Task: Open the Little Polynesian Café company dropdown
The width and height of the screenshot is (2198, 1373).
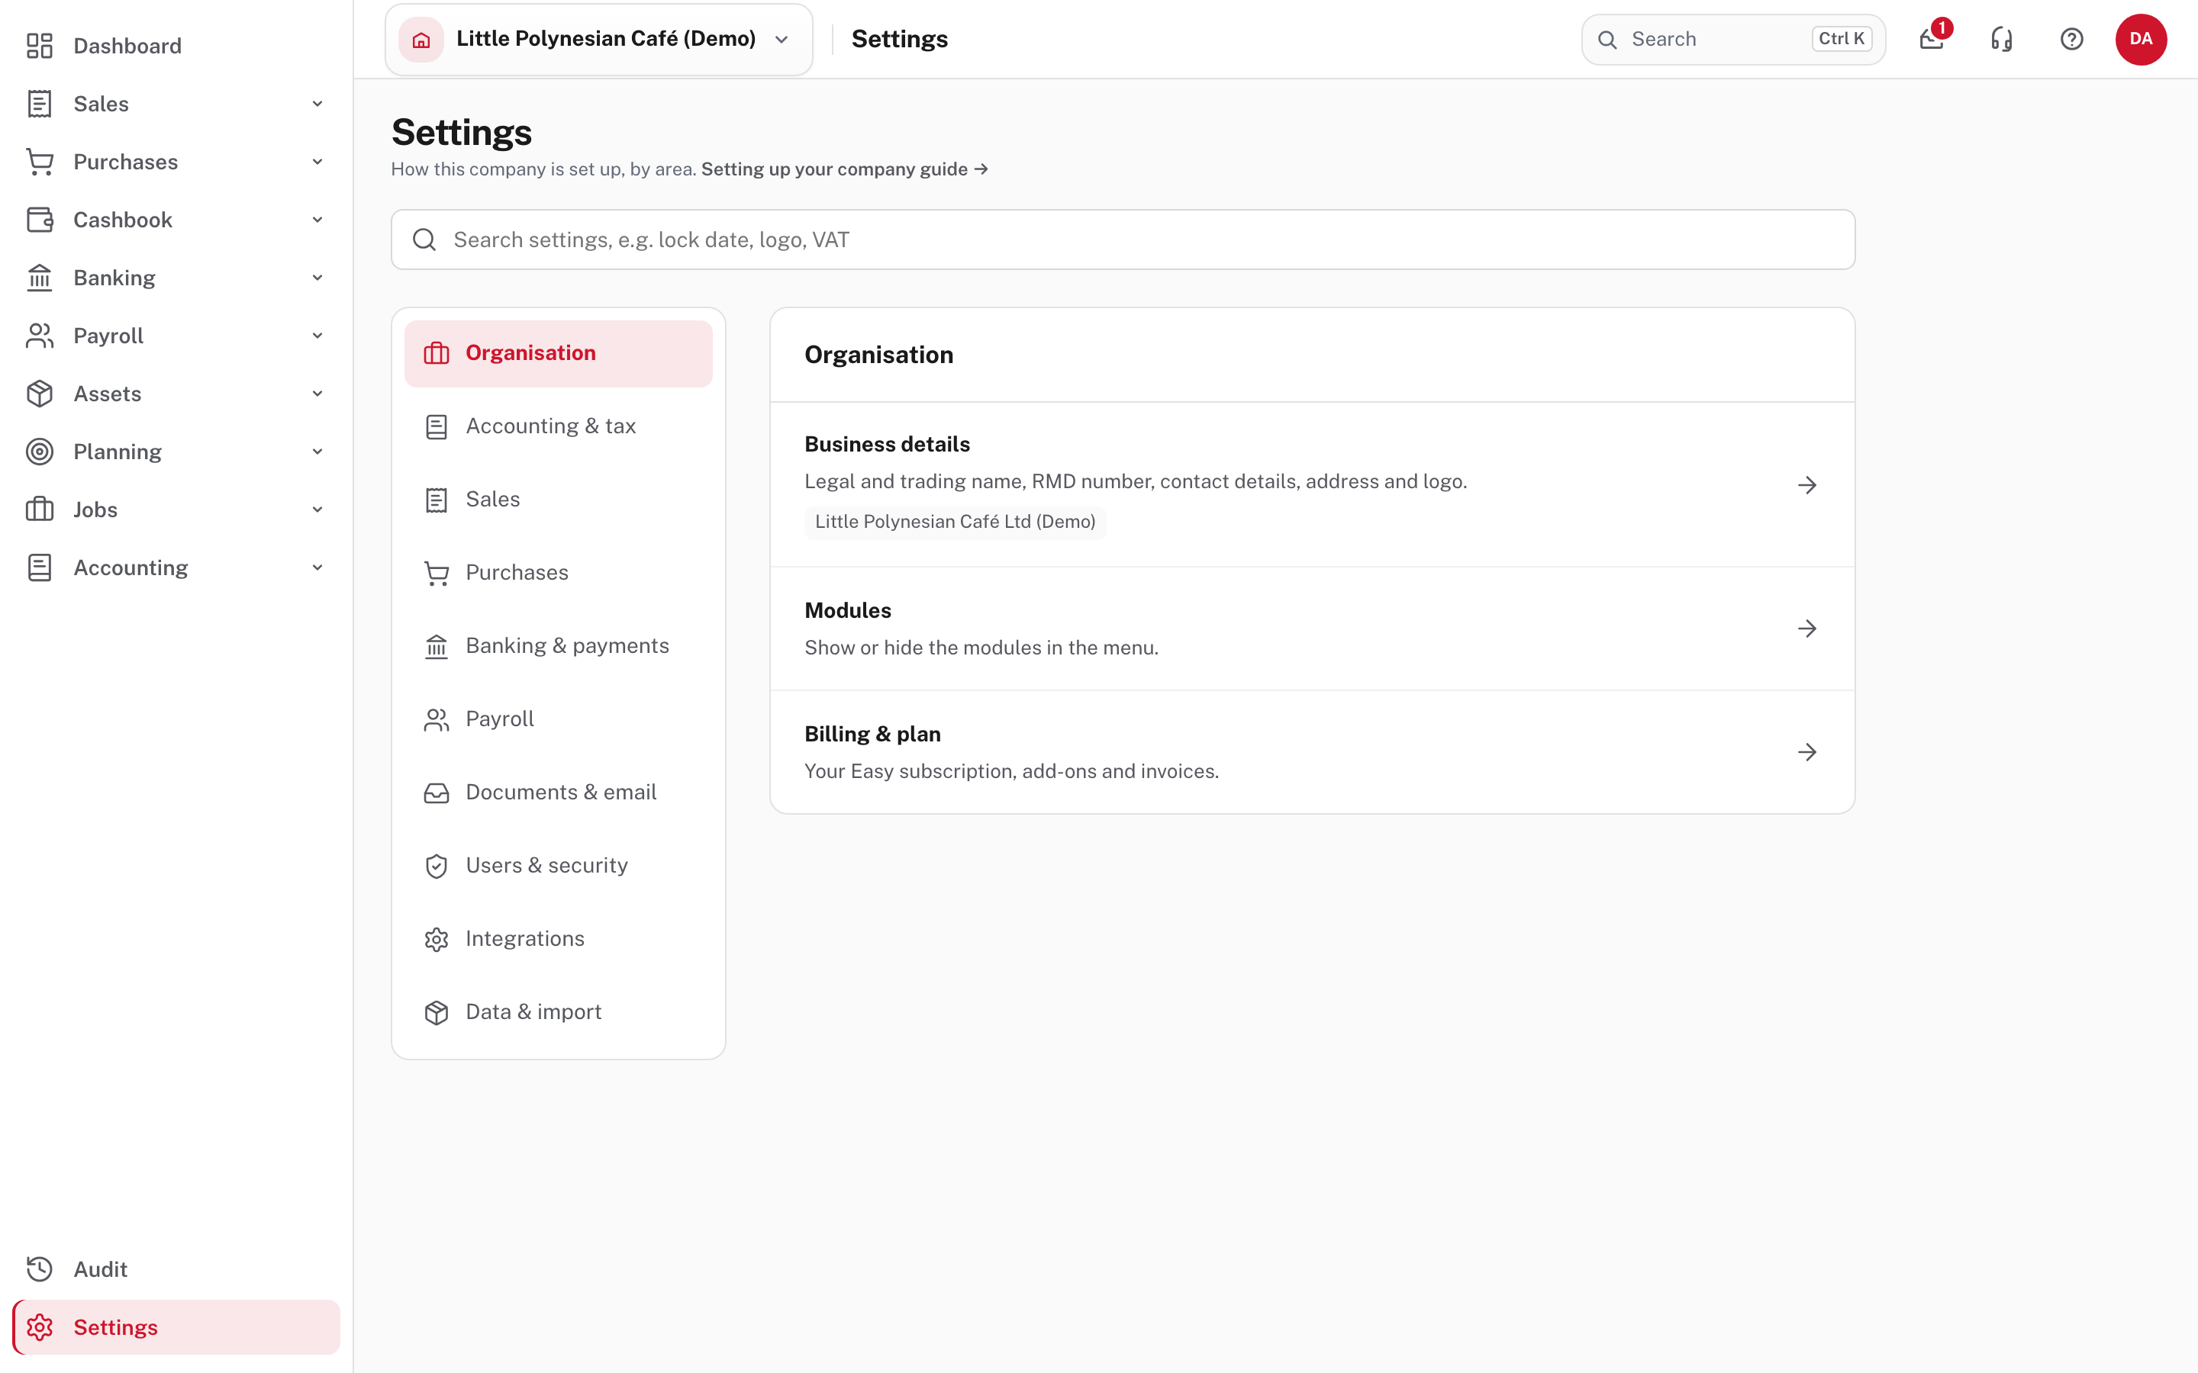Action: [x=598, y=39]
